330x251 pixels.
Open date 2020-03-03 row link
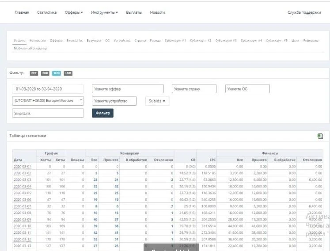[x=22, y=180]
